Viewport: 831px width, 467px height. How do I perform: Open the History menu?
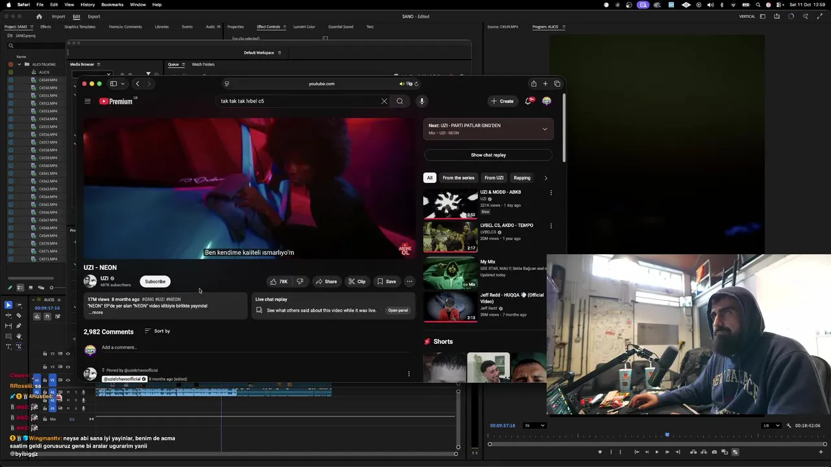88,5
